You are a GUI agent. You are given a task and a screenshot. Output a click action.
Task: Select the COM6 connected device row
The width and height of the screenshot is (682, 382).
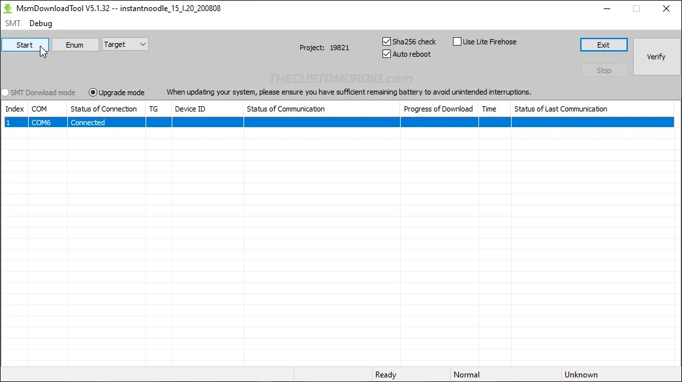point(261,123)
